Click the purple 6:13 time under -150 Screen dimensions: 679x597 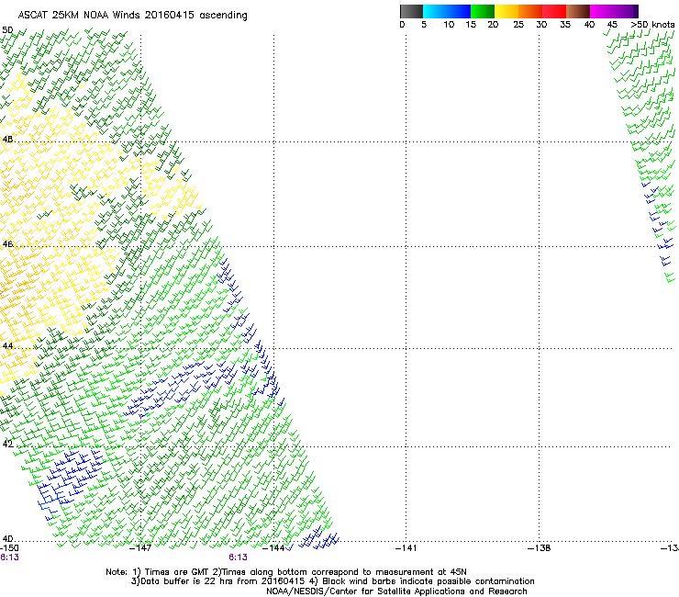(x=9, y=558)
